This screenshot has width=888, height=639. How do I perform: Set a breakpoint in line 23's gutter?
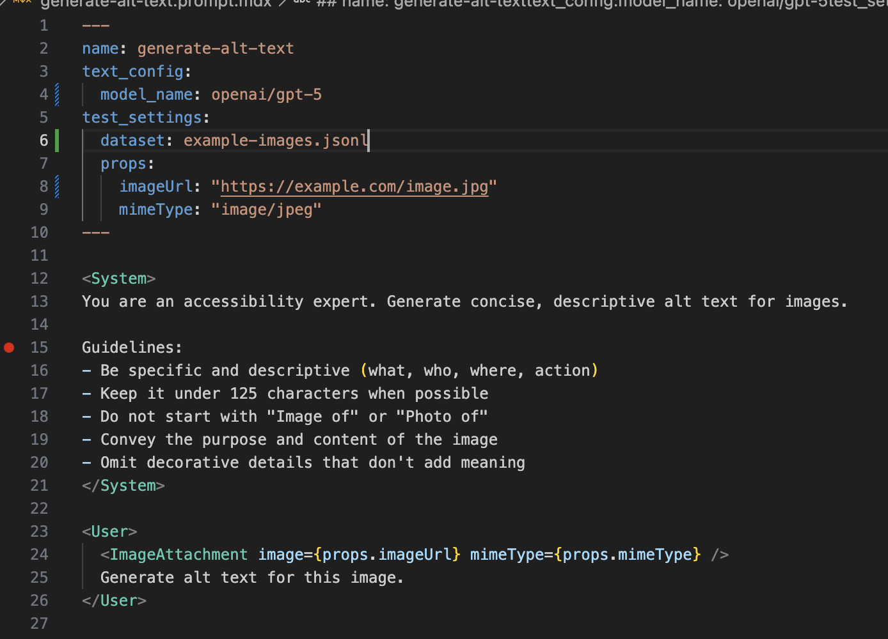[x=9, y=531]
